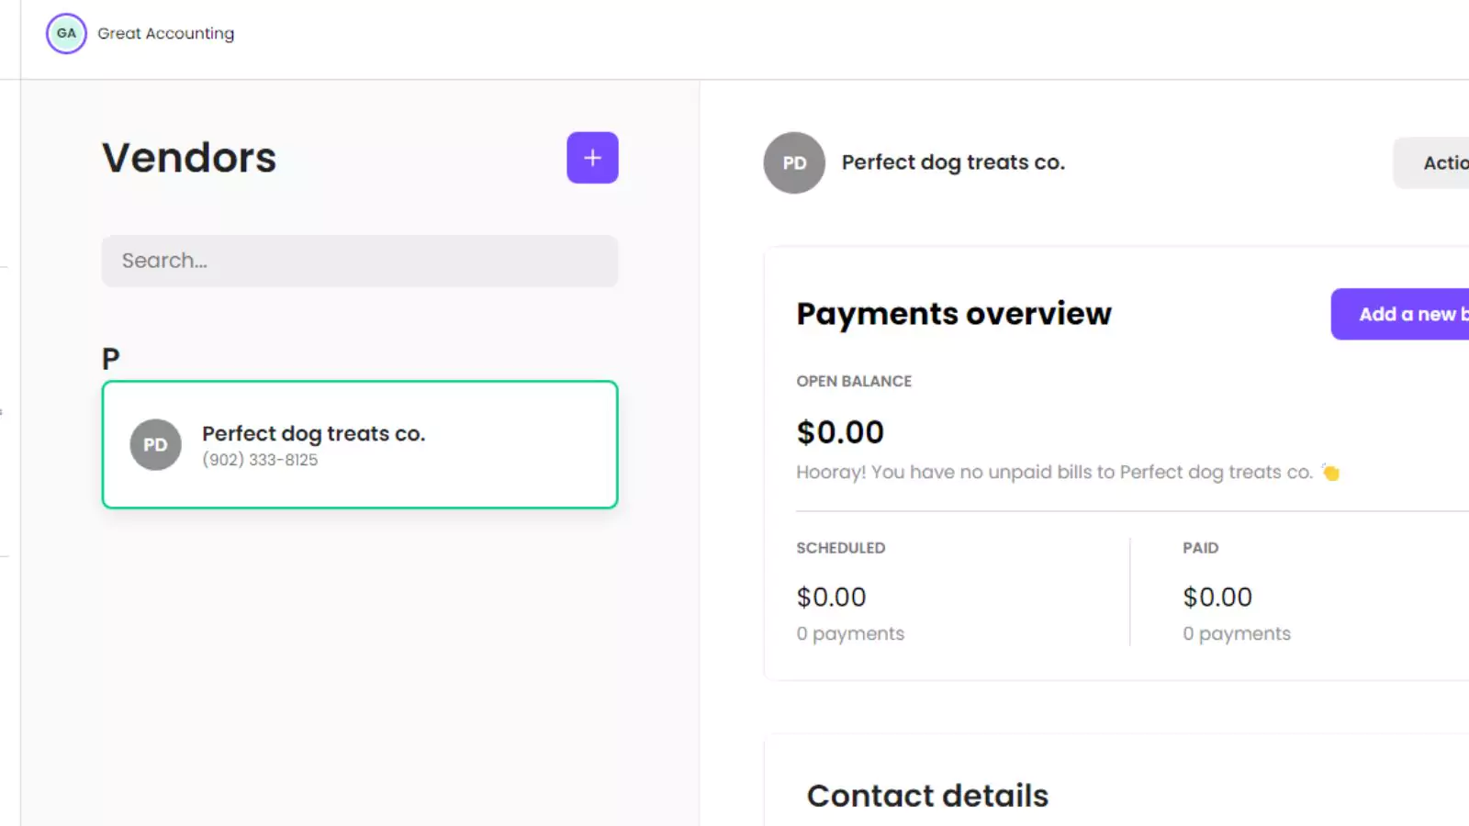Click the P alphabetical section header

click(110, 358)
